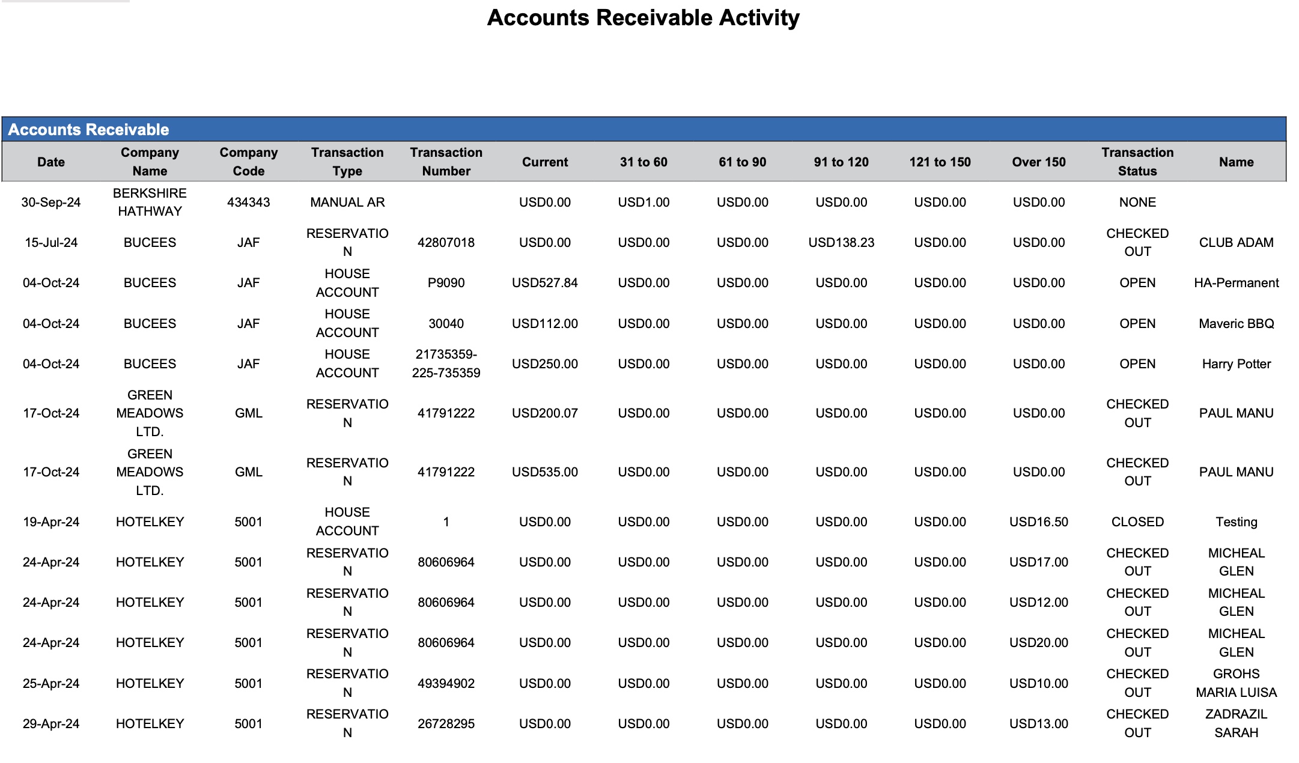This screenshot has height=763, width=1299.
Task: Click the 91 to 120 column header
Action: (841, 162)
